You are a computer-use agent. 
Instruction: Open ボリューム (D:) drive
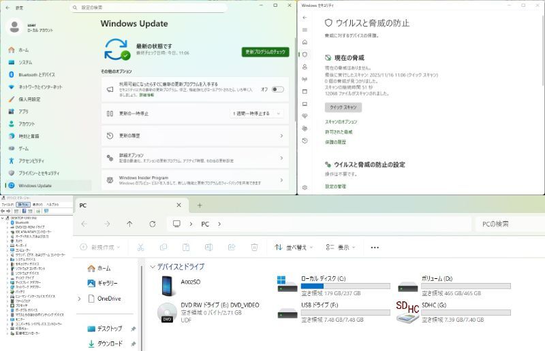tap(454, 286)
